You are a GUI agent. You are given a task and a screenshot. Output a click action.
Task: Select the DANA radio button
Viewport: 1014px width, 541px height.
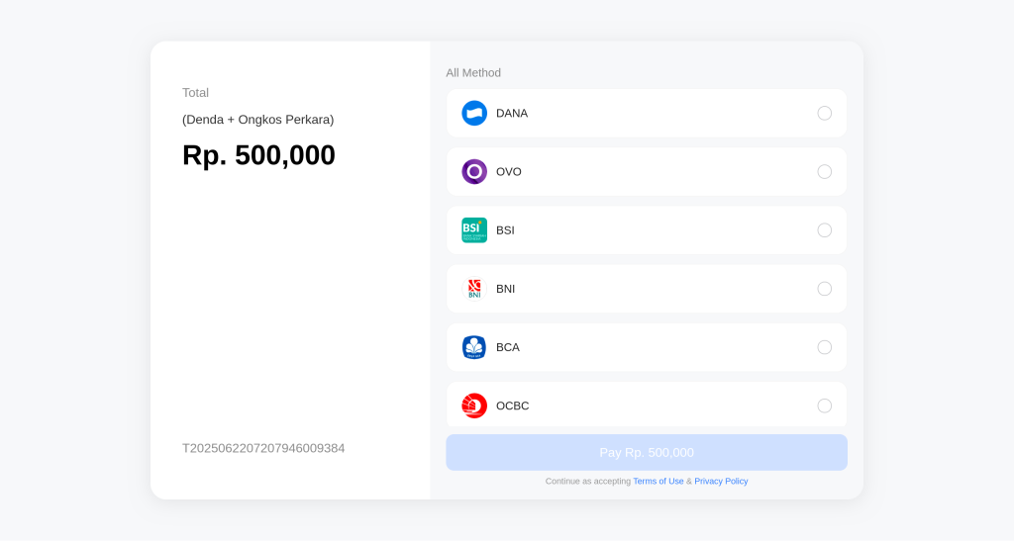click(824, 113)
